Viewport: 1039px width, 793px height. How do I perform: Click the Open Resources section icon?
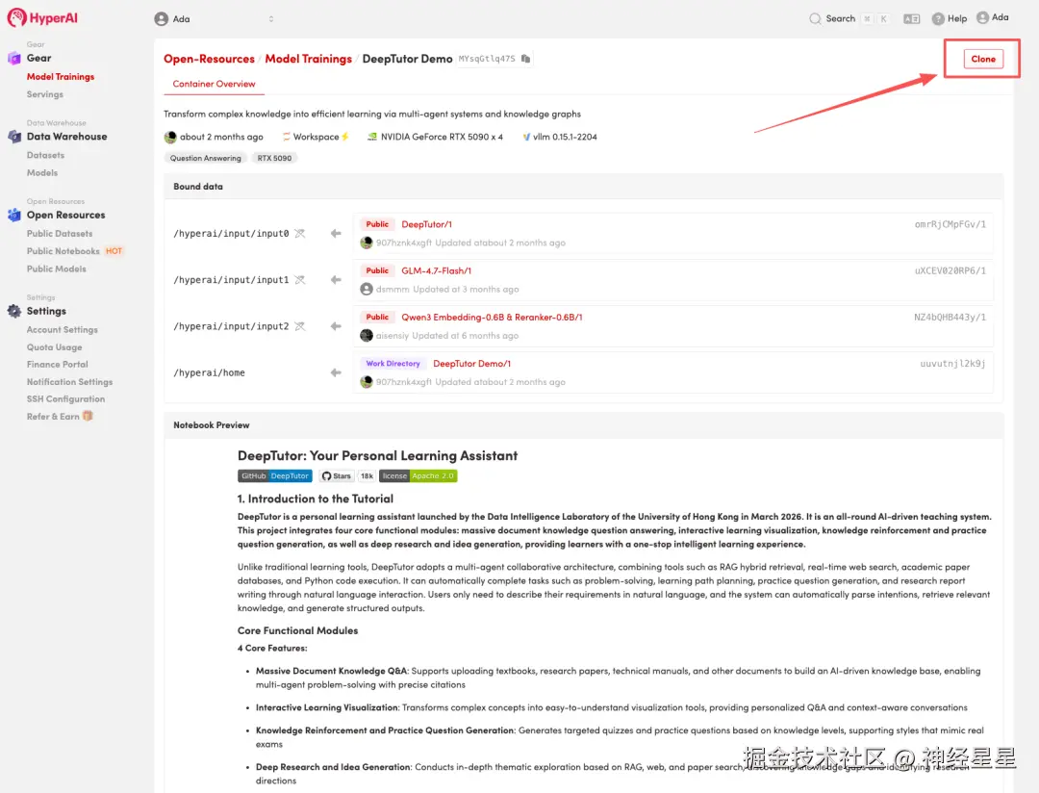(x=13, y=215)
